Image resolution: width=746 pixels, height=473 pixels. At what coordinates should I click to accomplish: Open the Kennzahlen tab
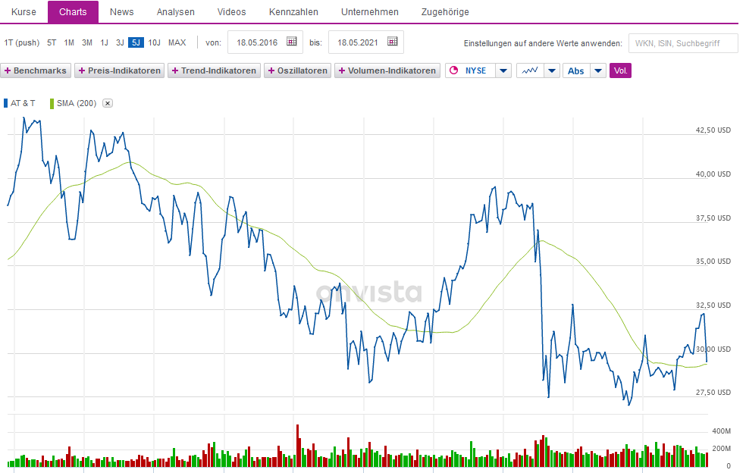[293, 12]
